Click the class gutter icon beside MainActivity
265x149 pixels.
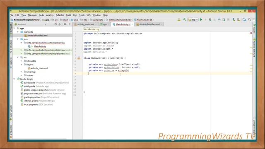(x=79, y=58)
